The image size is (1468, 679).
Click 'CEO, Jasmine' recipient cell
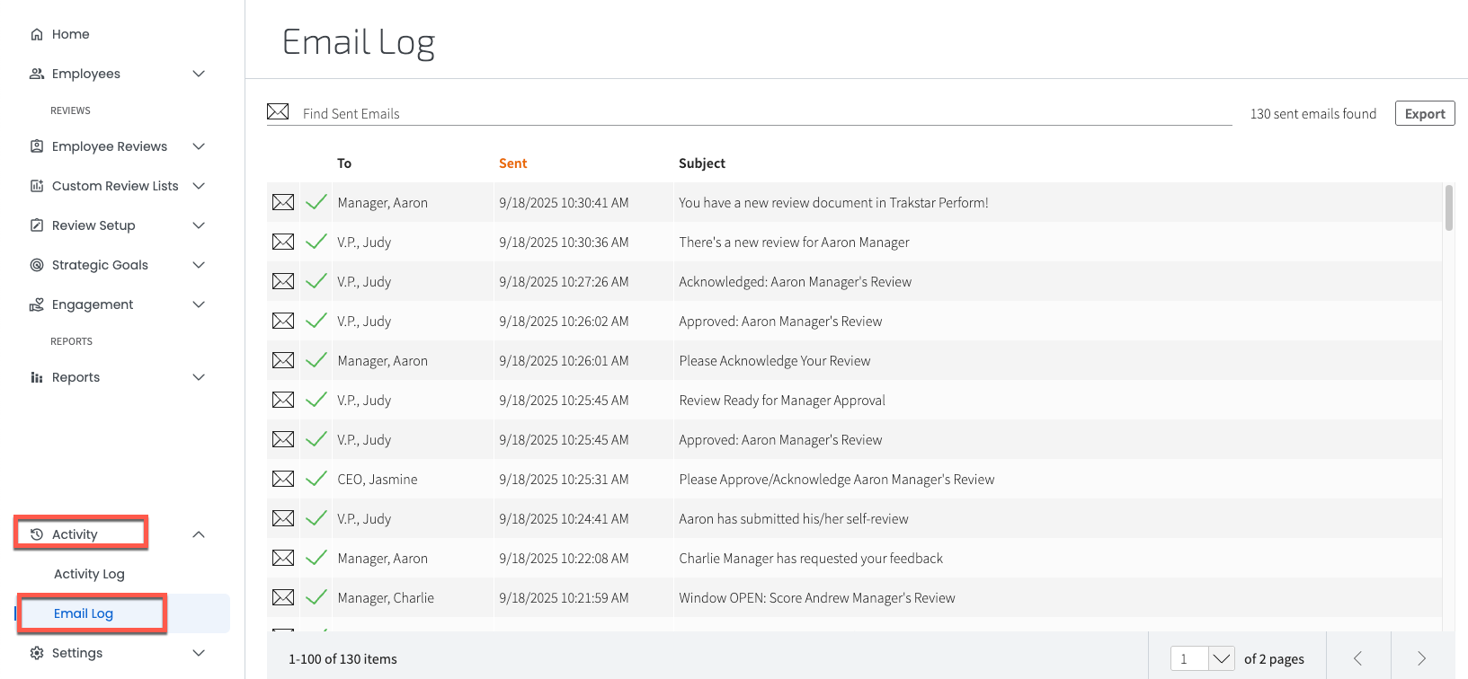(378, 480)
